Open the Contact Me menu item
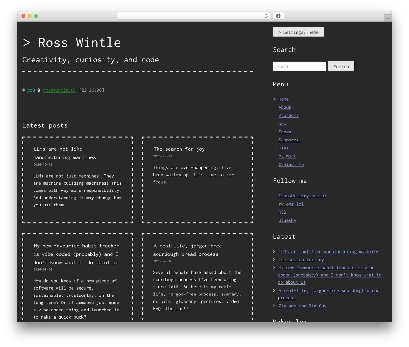 click(291, 165)
